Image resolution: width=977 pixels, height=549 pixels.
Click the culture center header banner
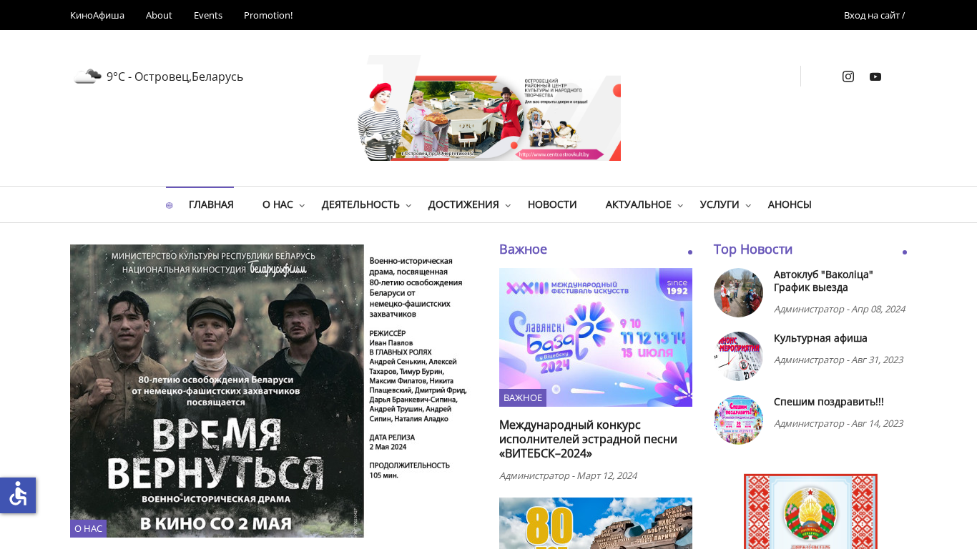tap(488, 108)
